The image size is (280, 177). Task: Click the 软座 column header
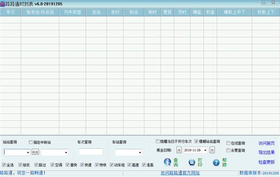click(210, 12)
